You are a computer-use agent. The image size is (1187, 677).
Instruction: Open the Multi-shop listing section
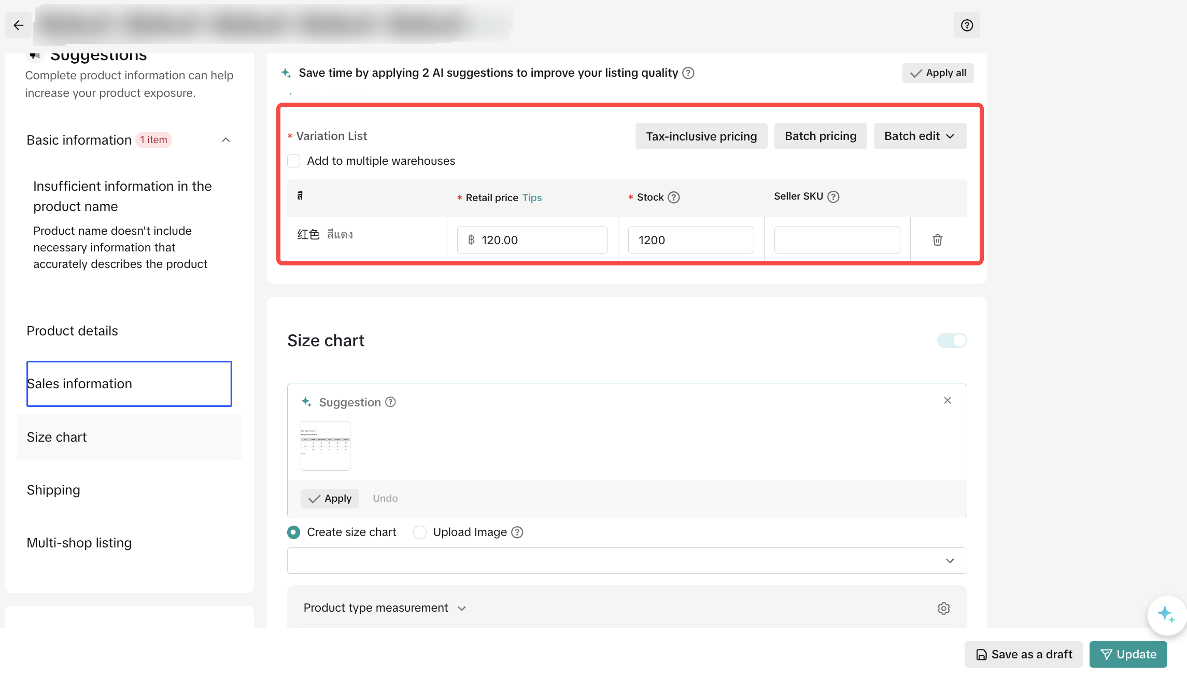79,543
